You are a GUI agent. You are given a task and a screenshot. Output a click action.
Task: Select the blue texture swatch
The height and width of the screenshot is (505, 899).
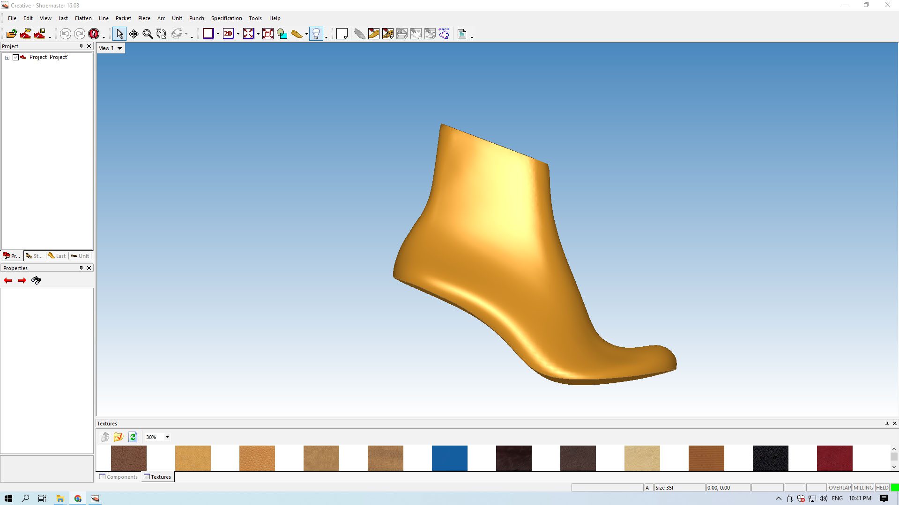coord(449,458)
